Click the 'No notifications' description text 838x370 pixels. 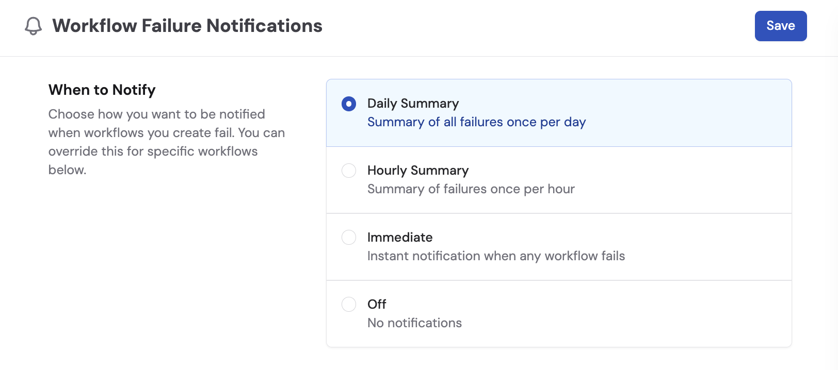click(414, 323)
